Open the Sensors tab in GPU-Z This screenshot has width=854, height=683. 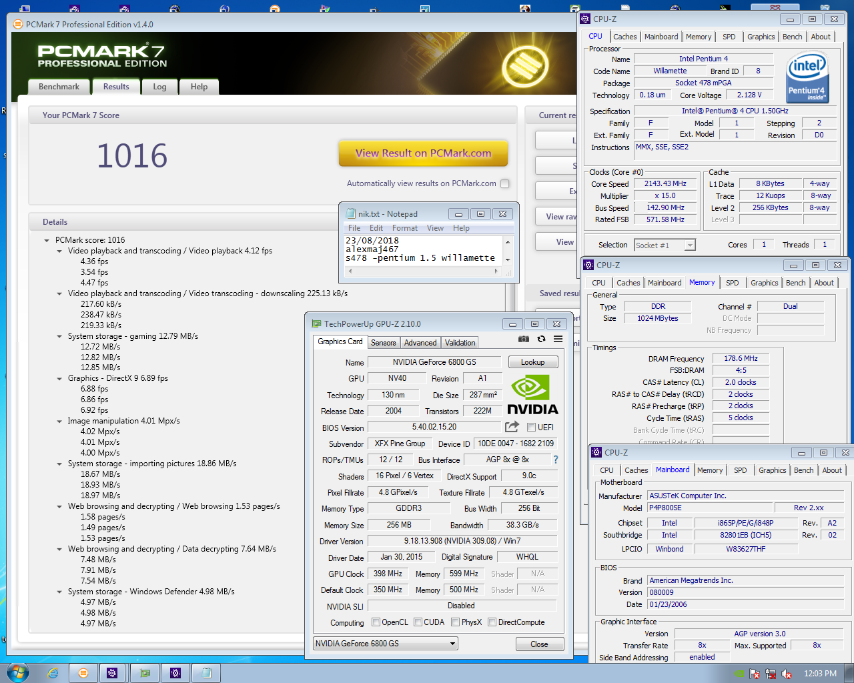click(384, 343)
